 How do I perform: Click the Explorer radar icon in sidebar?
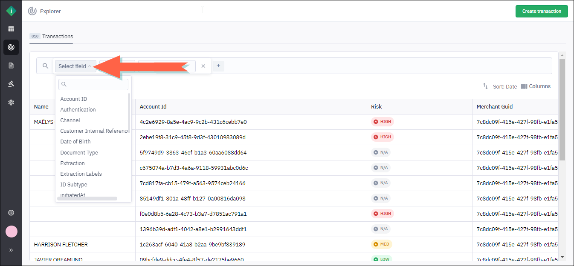[11, 47]
